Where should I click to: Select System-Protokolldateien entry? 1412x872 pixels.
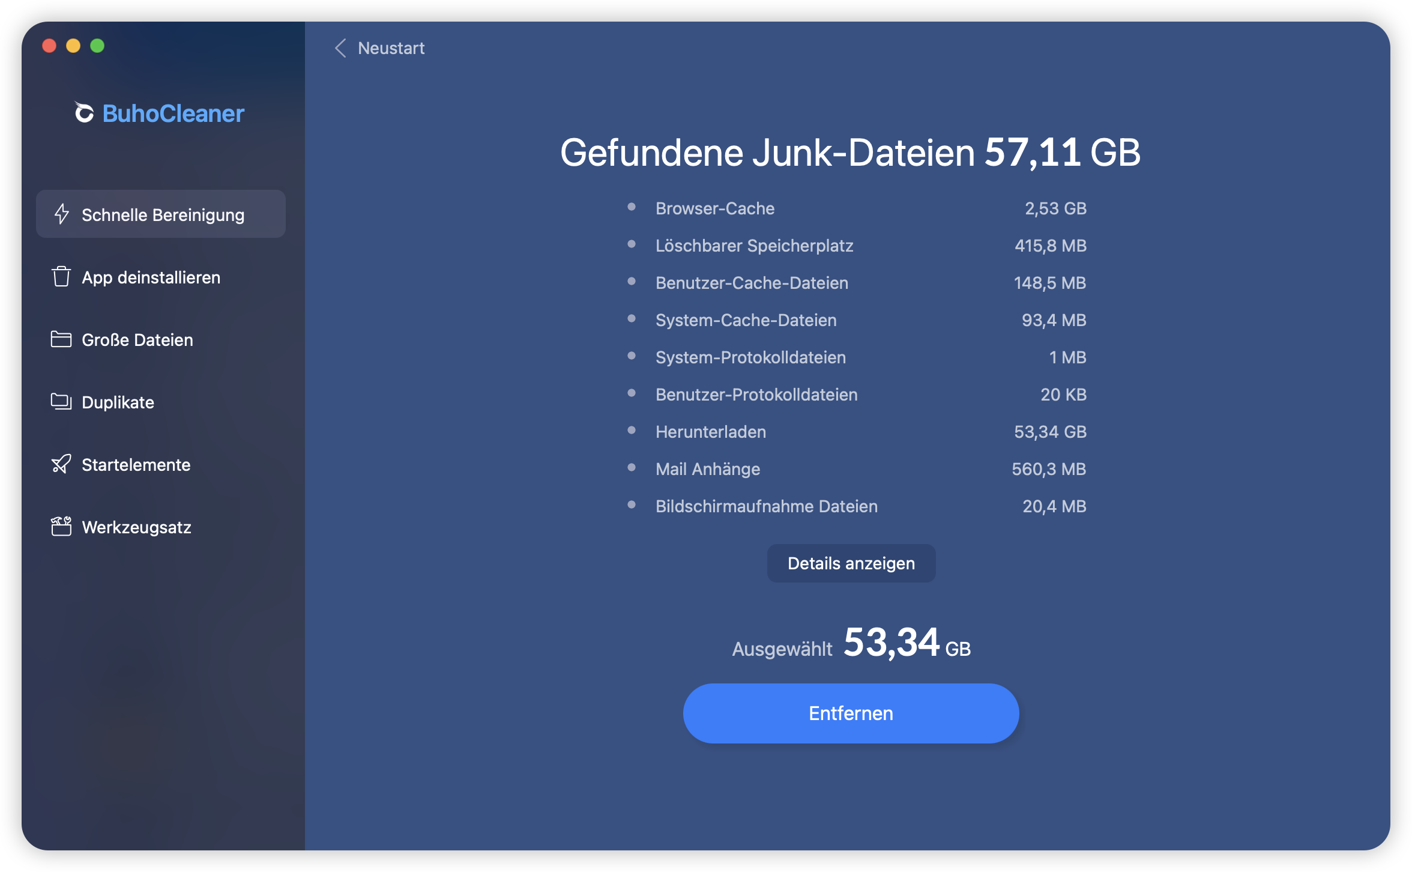tap(856, 357)
